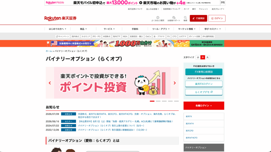Select the キャンペーン sub-navigation tag
This screenshot has width=271, height=152.
(62, 36)
